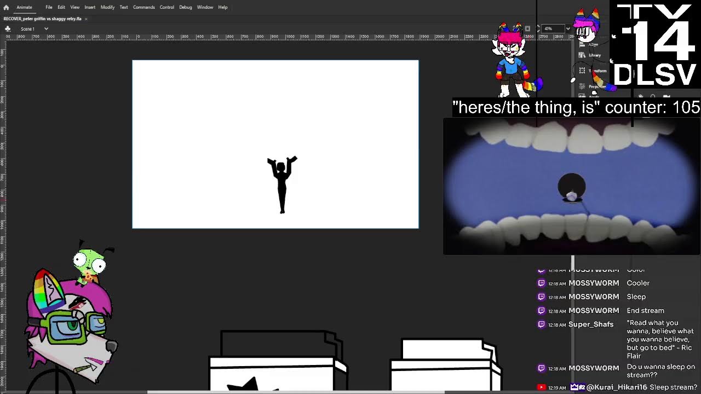Image resolution: width=701 pixels, height=394 pixels.
Task: Click the Twitch icon beside "End stream"
Action: pos(542,310)
